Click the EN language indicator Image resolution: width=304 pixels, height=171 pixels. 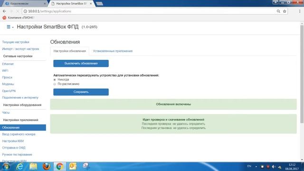click(249, 166)
